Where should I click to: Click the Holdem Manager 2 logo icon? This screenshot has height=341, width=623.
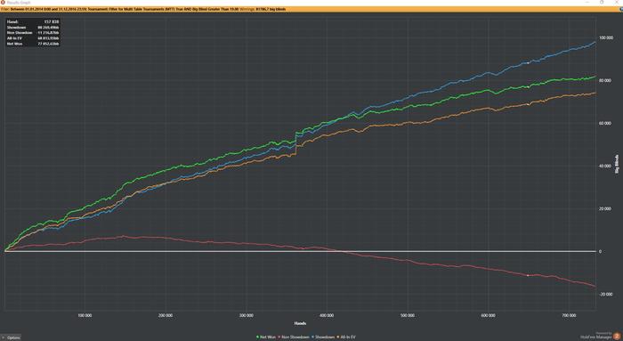point(617,337)
